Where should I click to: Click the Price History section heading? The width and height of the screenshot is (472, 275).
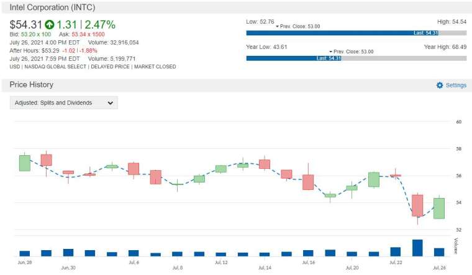point(31,84)
